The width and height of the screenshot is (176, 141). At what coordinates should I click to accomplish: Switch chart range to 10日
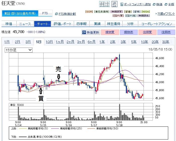tap(49, 42)
